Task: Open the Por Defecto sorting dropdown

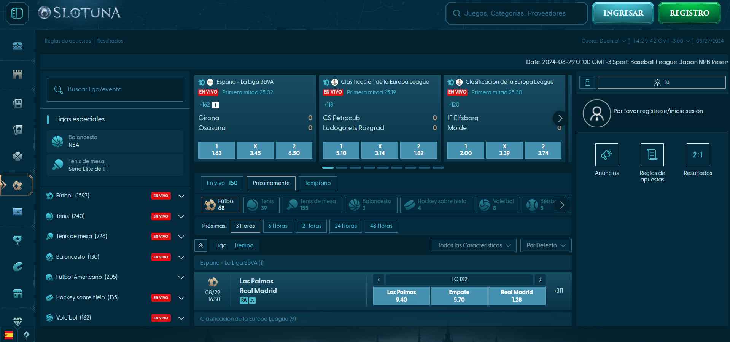Action: [546, 245]
